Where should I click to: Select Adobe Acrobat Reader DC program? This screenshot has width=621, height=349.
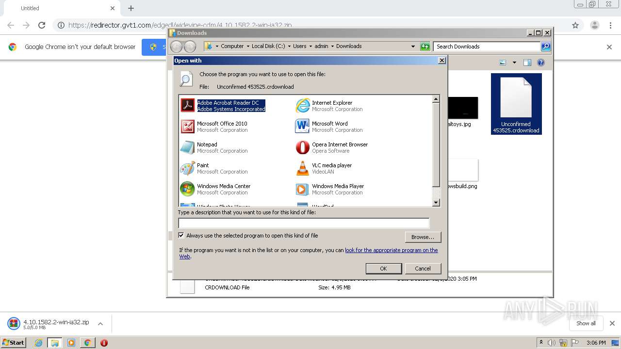coord(223,106)
